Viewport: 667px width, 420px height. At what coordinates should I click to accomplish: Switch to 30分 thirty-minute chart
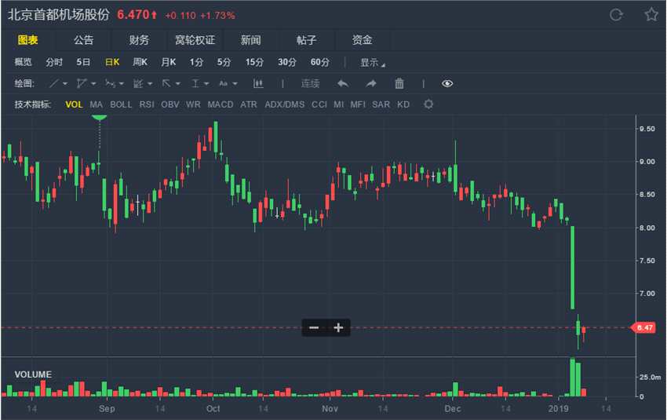pyautogui.click(x=287, y=62)
